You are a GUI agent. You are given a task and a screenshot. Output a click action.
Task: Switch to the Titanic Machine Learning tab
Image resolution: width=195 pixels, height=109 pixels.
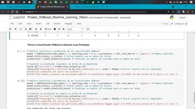pos(87,7)
